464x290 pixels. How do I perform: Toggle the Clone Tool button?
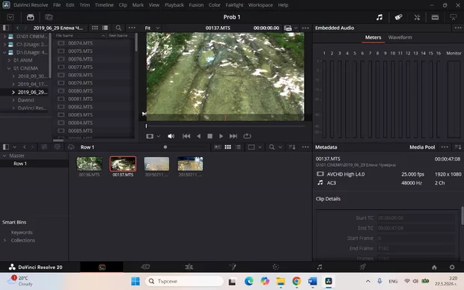click(x=49, y=17)
